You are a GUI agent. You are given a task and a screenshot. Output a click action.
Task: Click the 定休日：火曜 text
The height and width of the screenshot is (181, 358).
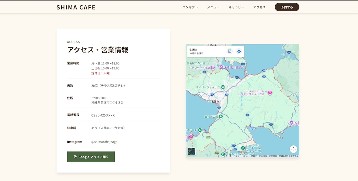click(x=100, y=73)
